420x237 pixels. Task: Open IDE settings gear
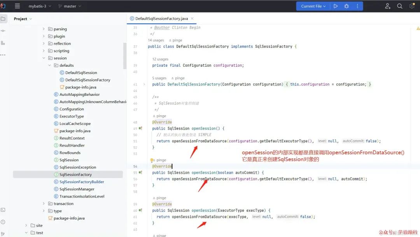pos(412,6)
